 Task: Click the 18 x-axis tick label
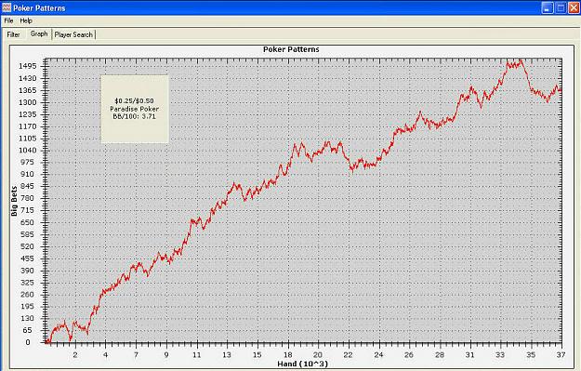point(287,354)
